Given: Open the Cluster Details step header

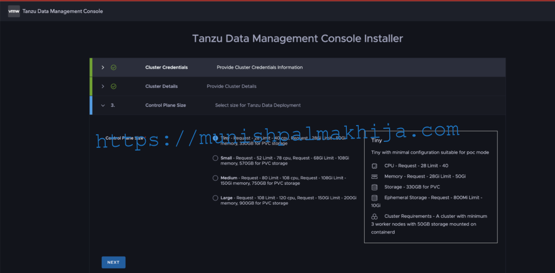Looking at the screenshot, I should [298, 86].
